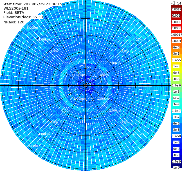Click the 1.7e-9 colorbar label
The image size is (182, 171).
pyautogui.click(x=176, y=161)
